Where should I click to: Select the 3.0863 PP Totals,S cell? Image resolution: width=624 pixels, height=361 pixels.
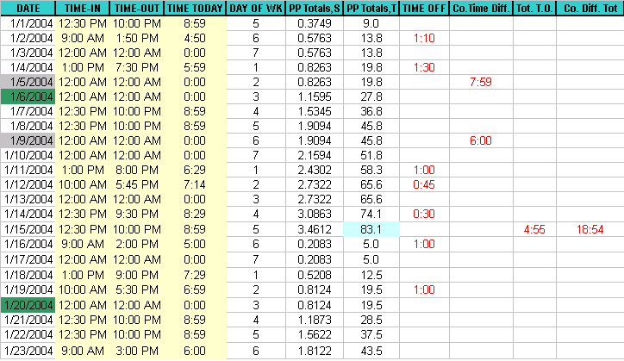(x=315, y=214)
